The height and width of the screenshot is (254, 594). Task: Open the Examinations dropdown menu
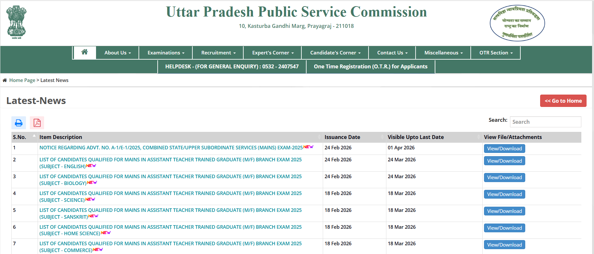tap(166, 53)
